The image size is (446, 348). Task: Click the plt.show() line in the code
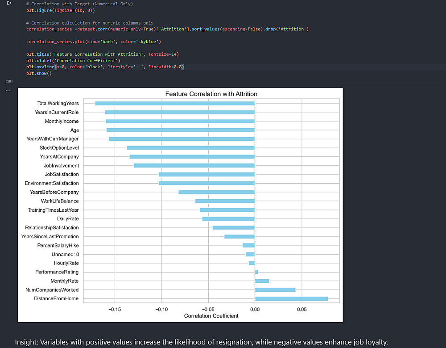click(x=39, y=73)
